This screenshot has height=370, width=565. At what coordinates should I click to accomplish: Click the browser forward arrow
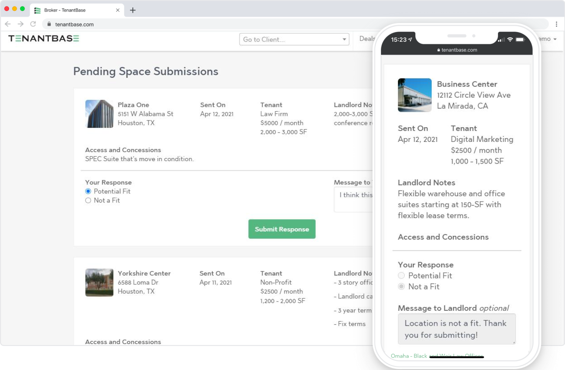[x=21, y=24]
